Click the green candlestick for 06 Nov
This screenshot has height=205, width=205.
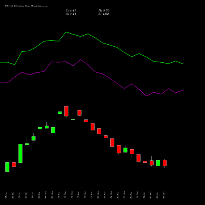click(53, 130)
